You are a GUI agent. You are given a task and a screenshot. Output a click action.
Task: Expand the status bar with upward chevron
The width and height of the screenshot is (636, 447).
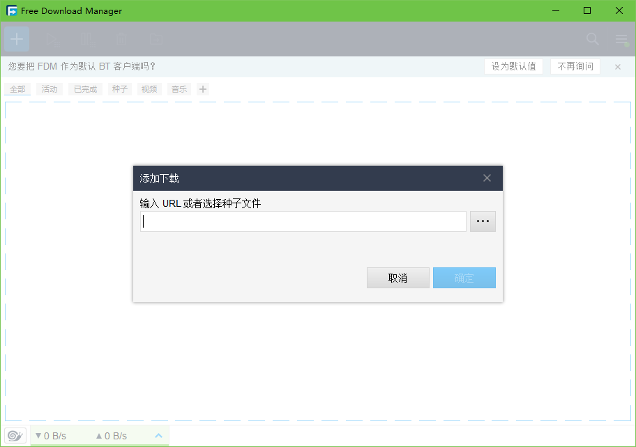[158, 435]
